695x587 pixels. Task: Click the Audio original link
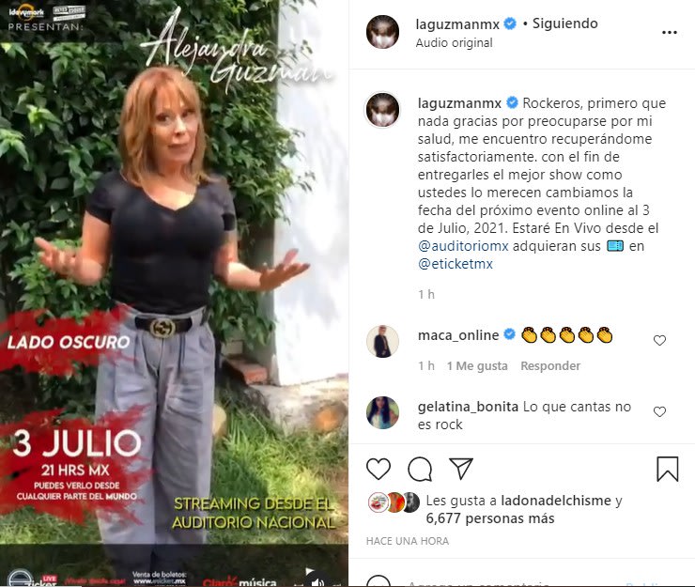(454, 42)
